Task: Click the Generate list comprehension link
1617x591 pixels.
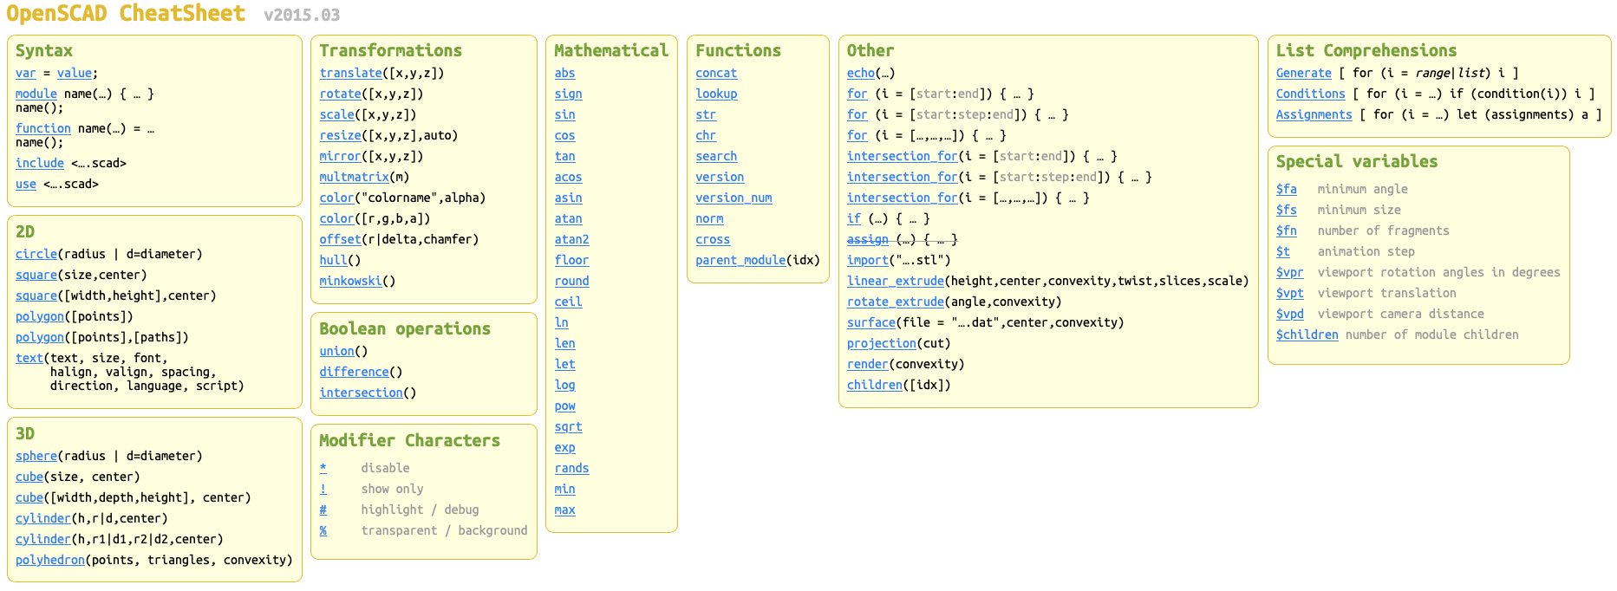Action: pyautogui.click(x=1303, y=74)
